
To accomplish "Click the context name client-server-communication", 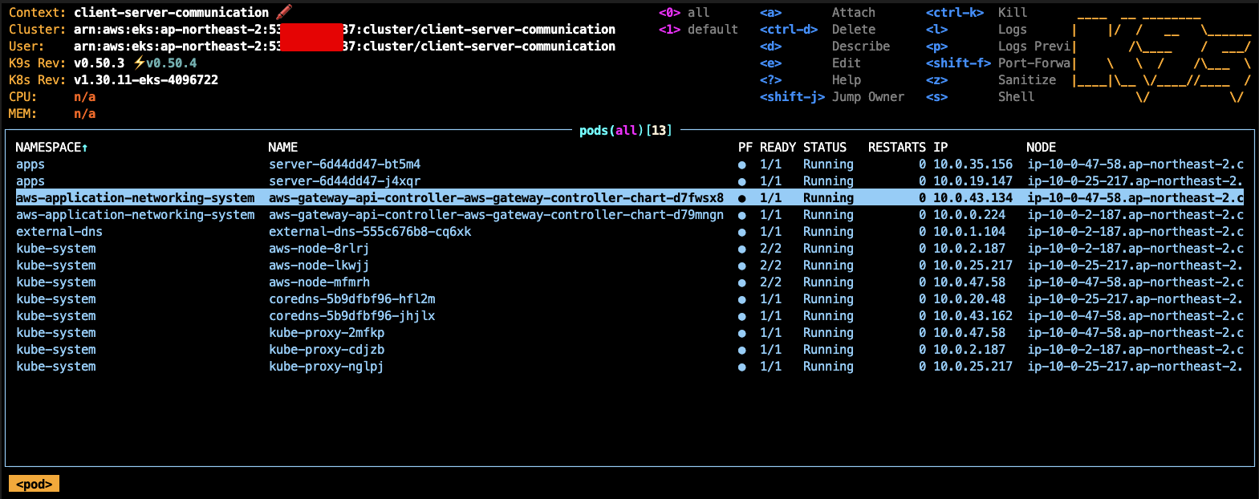I will (x=172, y=13).
